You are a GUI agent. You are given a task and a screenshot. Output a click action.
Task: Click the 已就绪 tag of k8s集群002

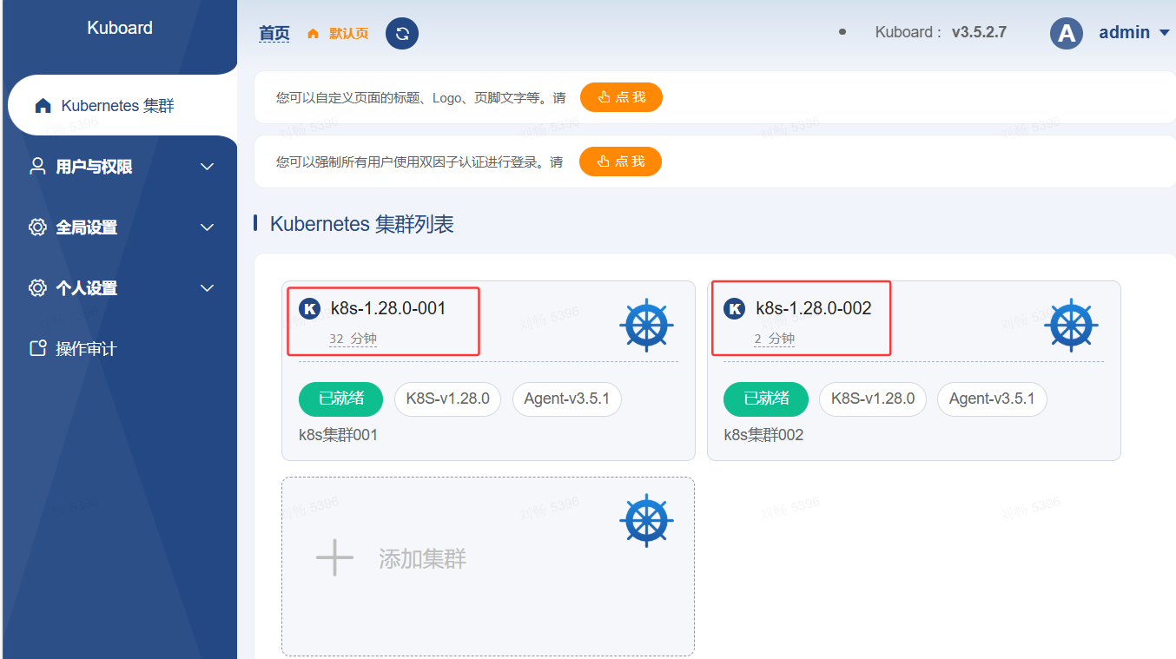click(766, 399)
